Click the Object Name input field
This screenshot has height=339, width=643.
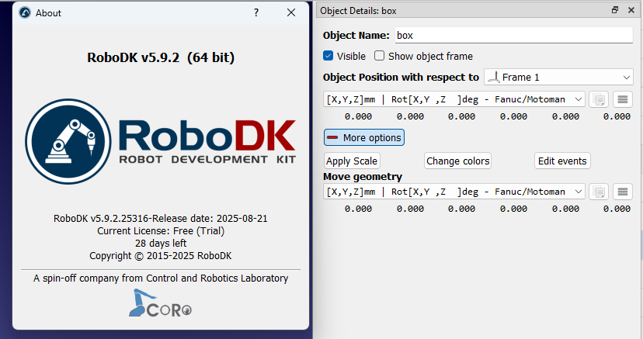(x=514, y=35)
